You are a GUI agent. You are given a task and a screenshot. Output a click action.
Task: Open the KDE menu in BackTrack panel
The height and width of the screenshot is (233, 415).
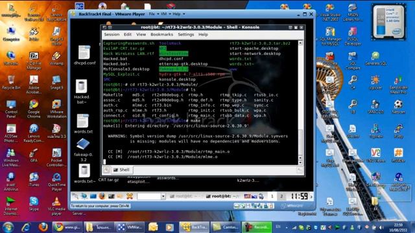[x=75, y=196]
